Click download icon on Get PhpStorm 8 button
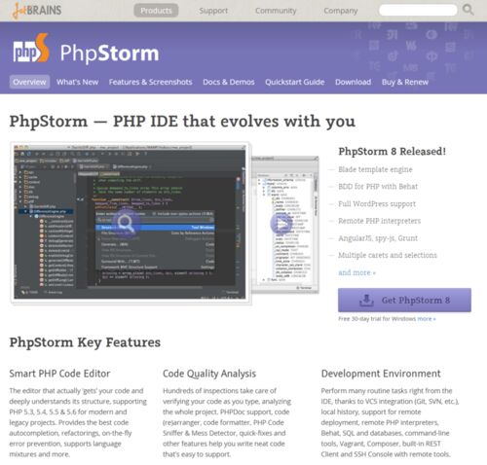 [366, 301]
